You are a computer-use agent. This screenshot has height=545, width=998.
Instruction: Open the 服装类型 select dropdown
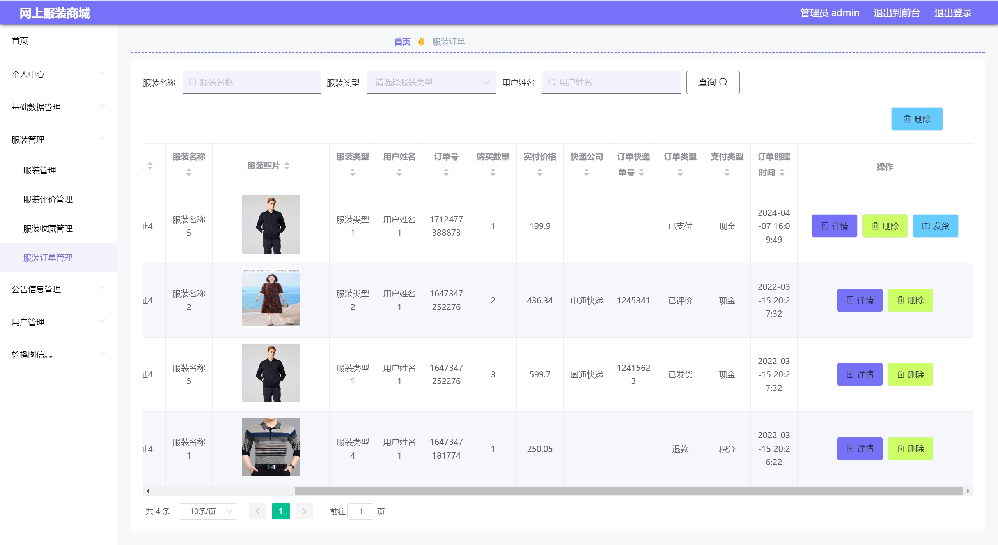(x=431, y=82)
